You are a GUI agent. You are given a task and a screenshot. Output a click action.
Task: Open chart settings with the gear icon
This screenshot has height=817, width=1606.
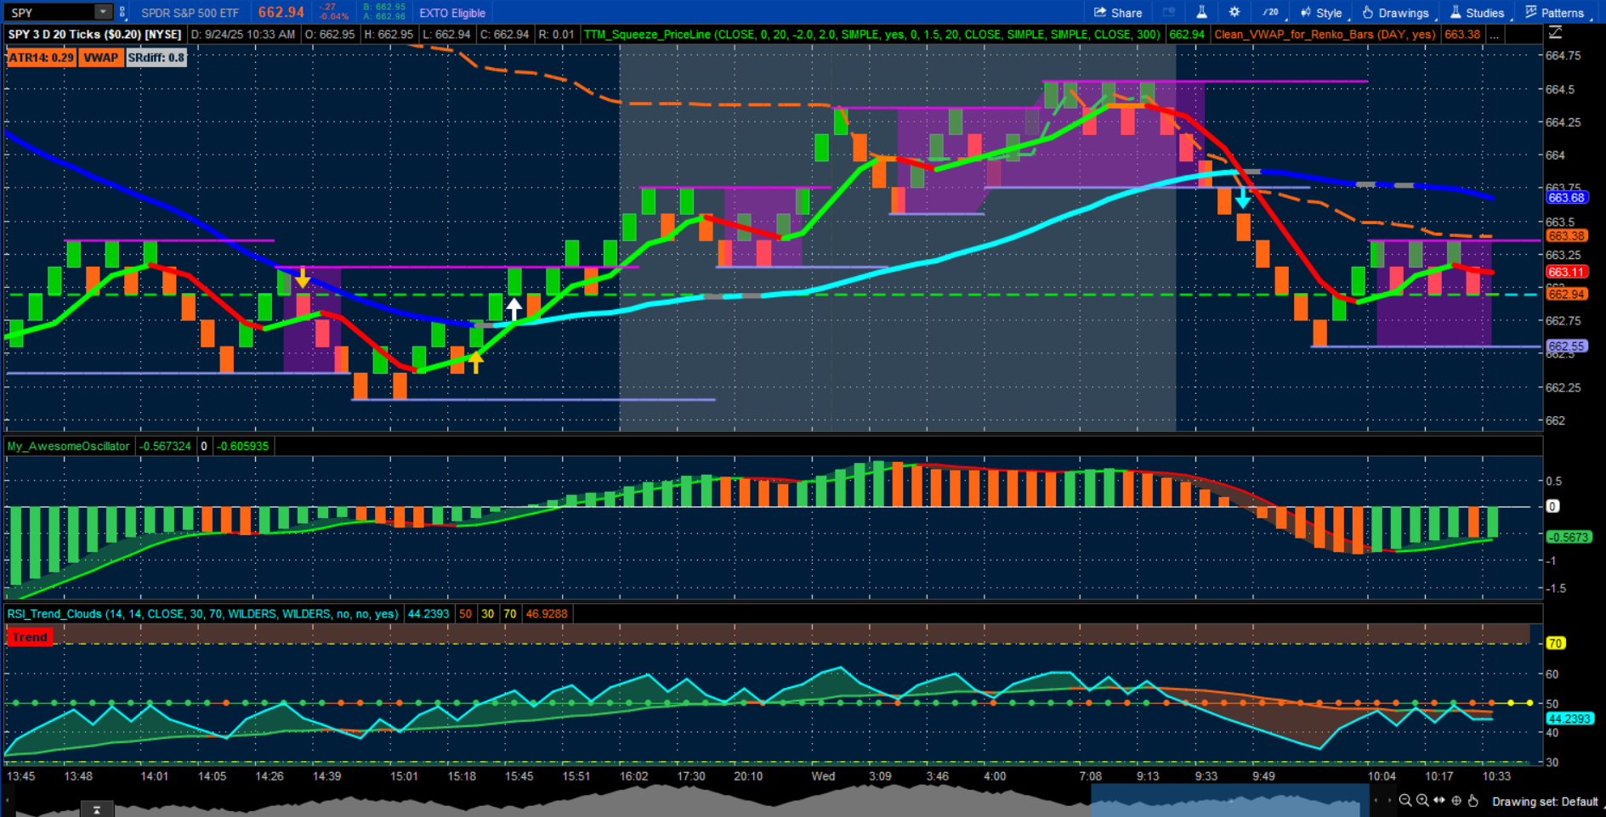pyautogui.click(x=1234, y=13)
